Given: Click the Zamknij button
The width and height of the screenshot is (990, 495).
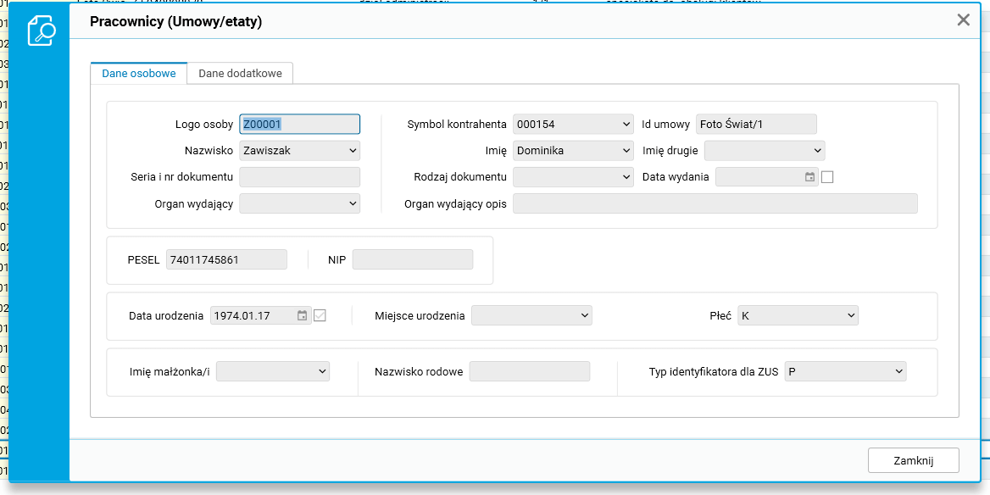Looking at the screenshot, I should tap(914, 460).
